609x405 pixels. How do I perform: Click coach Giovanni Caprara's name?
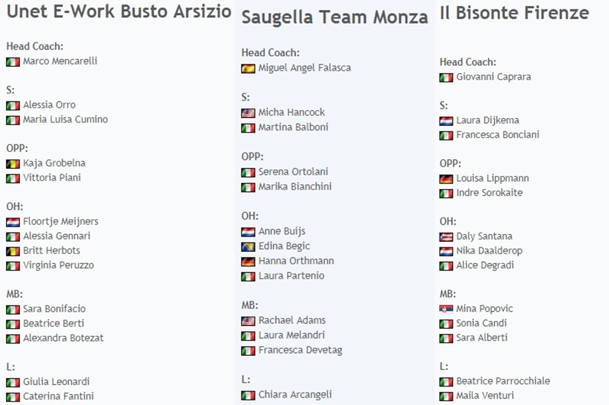[493, 77]
